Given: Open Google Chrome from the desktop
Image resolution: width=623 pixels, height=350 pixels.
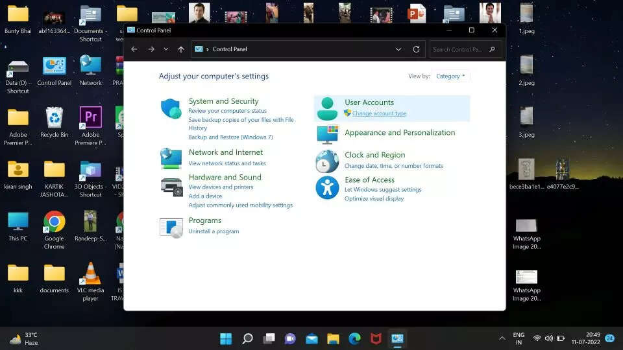Looking at the screenshot, I should tap(55, 223).
